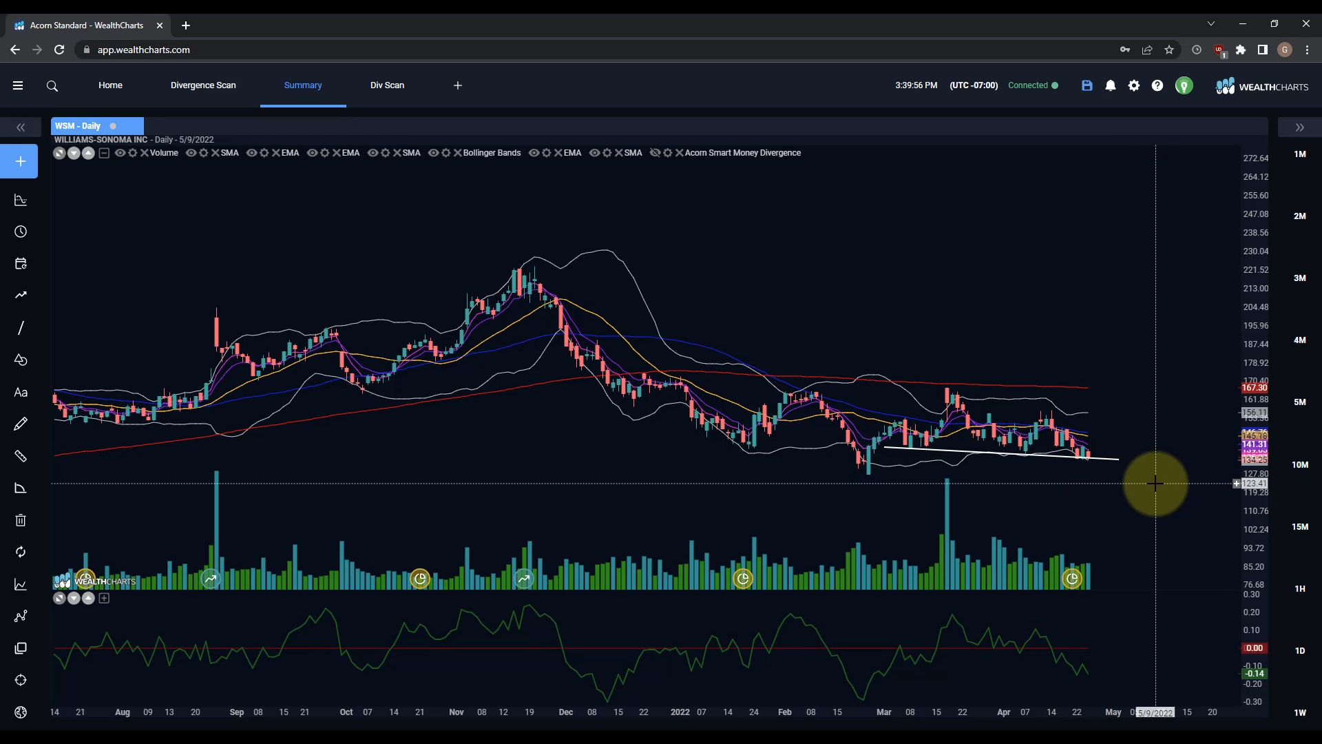The height and width of the screenshot is (744, 1322).
Task: Collapse left panel with double chevron
Action: tap(21, 127)
